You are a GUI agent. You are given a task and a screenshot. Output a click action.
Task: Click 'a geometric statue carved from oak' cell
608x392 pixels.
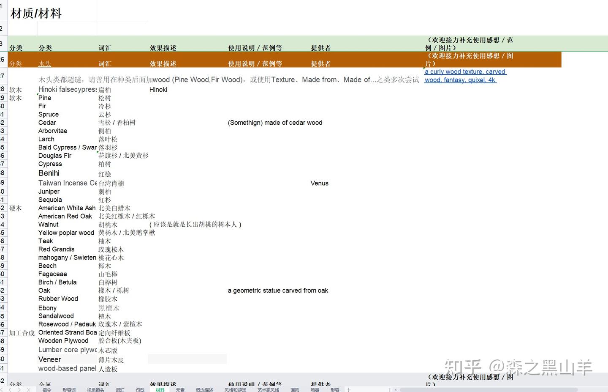[x=278, y=291]
